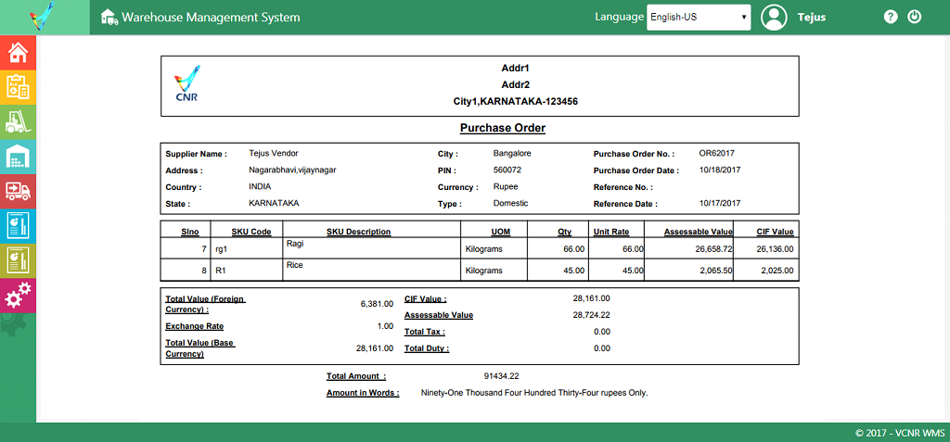Click the Nagarabhavi,vijaynagar address value

(292, 170)
